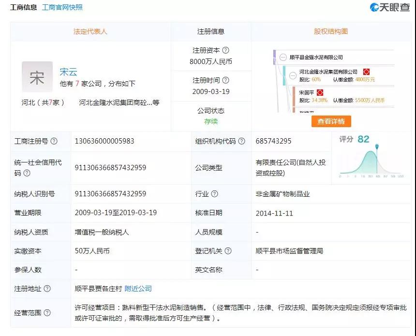Open legal representative 宋云's profile link

(68, 72)
